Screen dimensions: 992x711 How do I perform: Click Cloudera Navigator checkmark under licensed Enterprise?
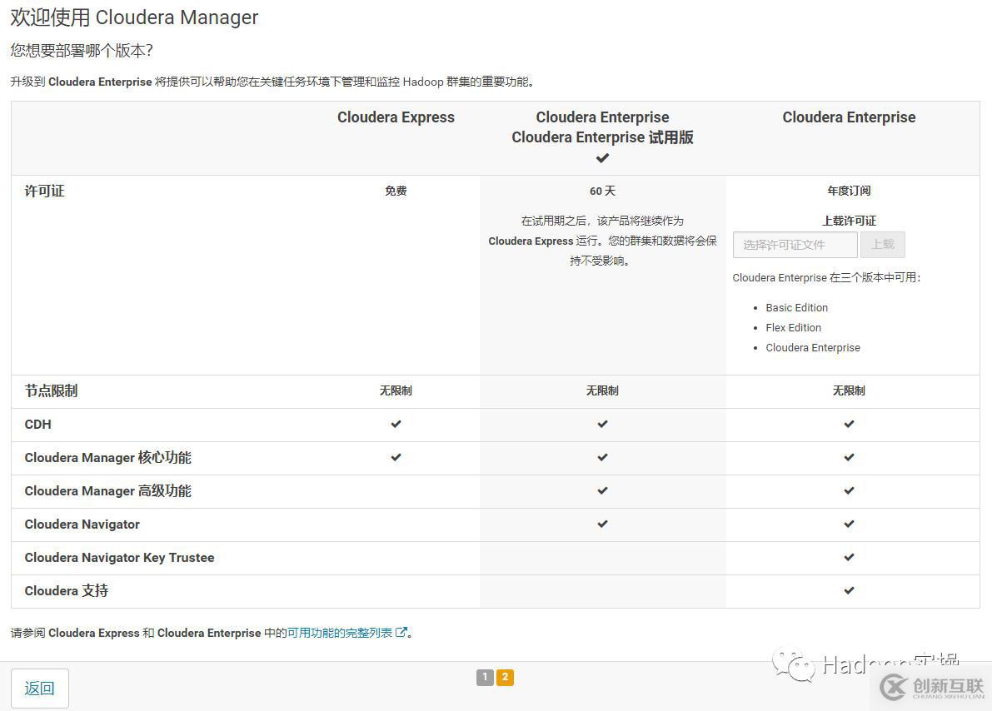point(849,524)
